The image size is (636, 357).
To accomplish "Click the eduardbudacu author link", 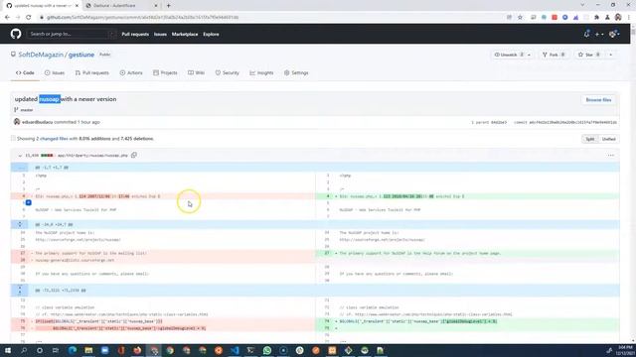I will point(38,122).
